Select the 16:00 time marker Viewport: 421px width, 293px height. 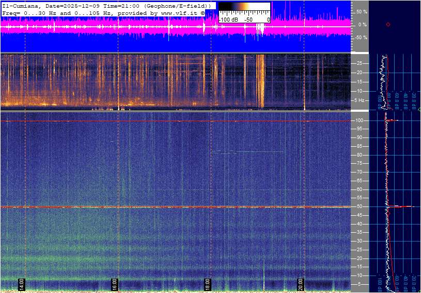115,284
